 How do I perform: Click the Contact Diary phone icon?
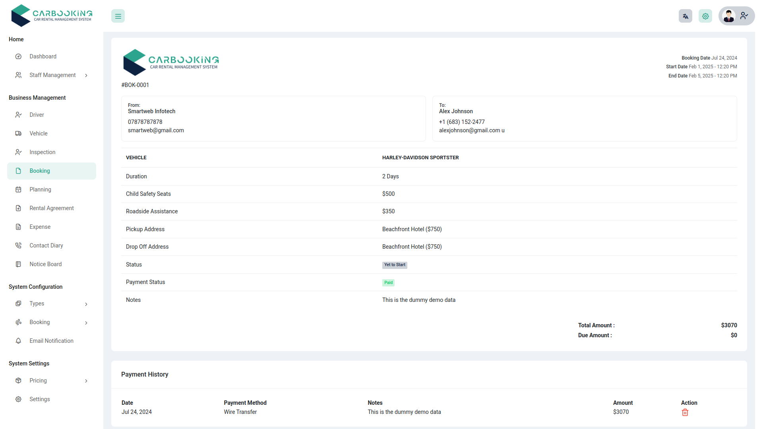[19, 245]
